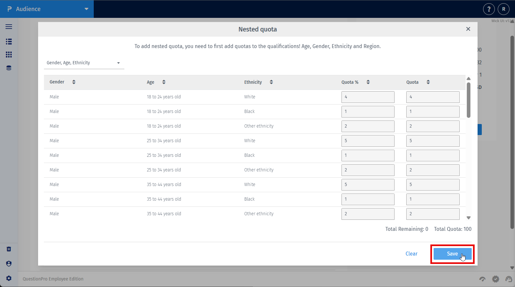Click the QuestionPro Employee Edition footer text

[x=53, y=279]
